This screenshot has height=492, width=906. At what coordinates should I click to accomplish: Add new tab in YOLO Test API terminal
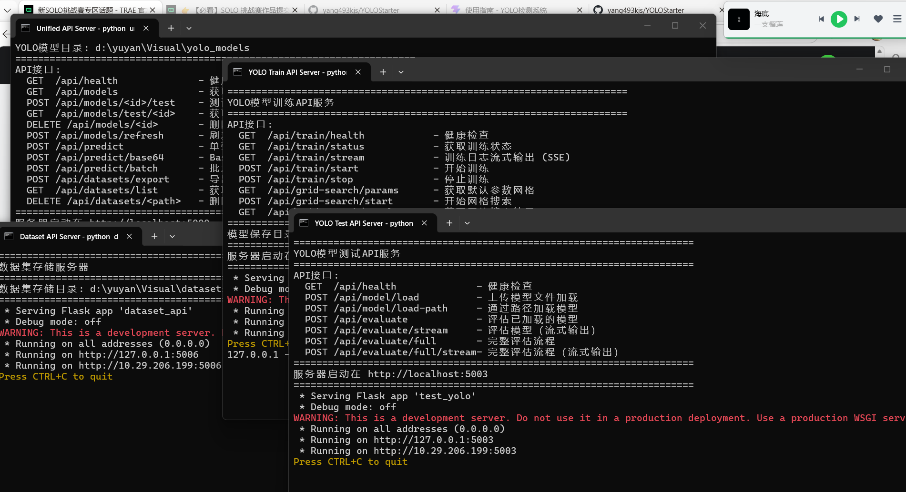(x=449, y=223)
